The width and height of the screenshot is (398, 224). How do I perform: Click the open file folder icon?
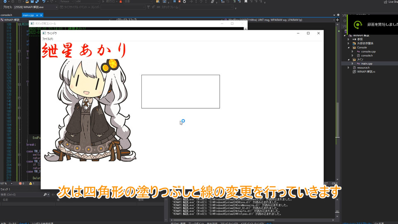pos(27,1)
